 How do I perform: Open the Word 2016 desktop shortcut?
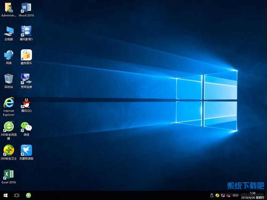(26, 8)
